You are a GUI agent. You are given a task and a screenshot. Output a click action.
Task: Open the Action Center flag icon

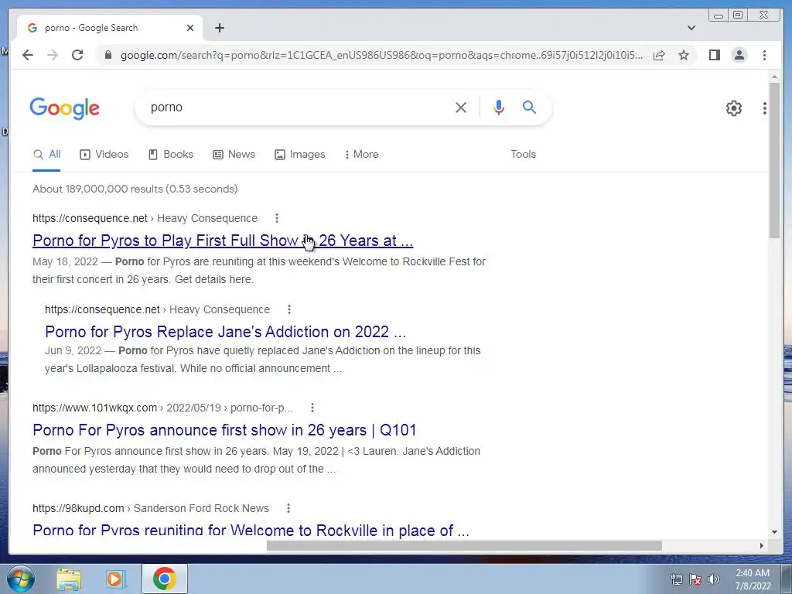click(x=695, y=579)
